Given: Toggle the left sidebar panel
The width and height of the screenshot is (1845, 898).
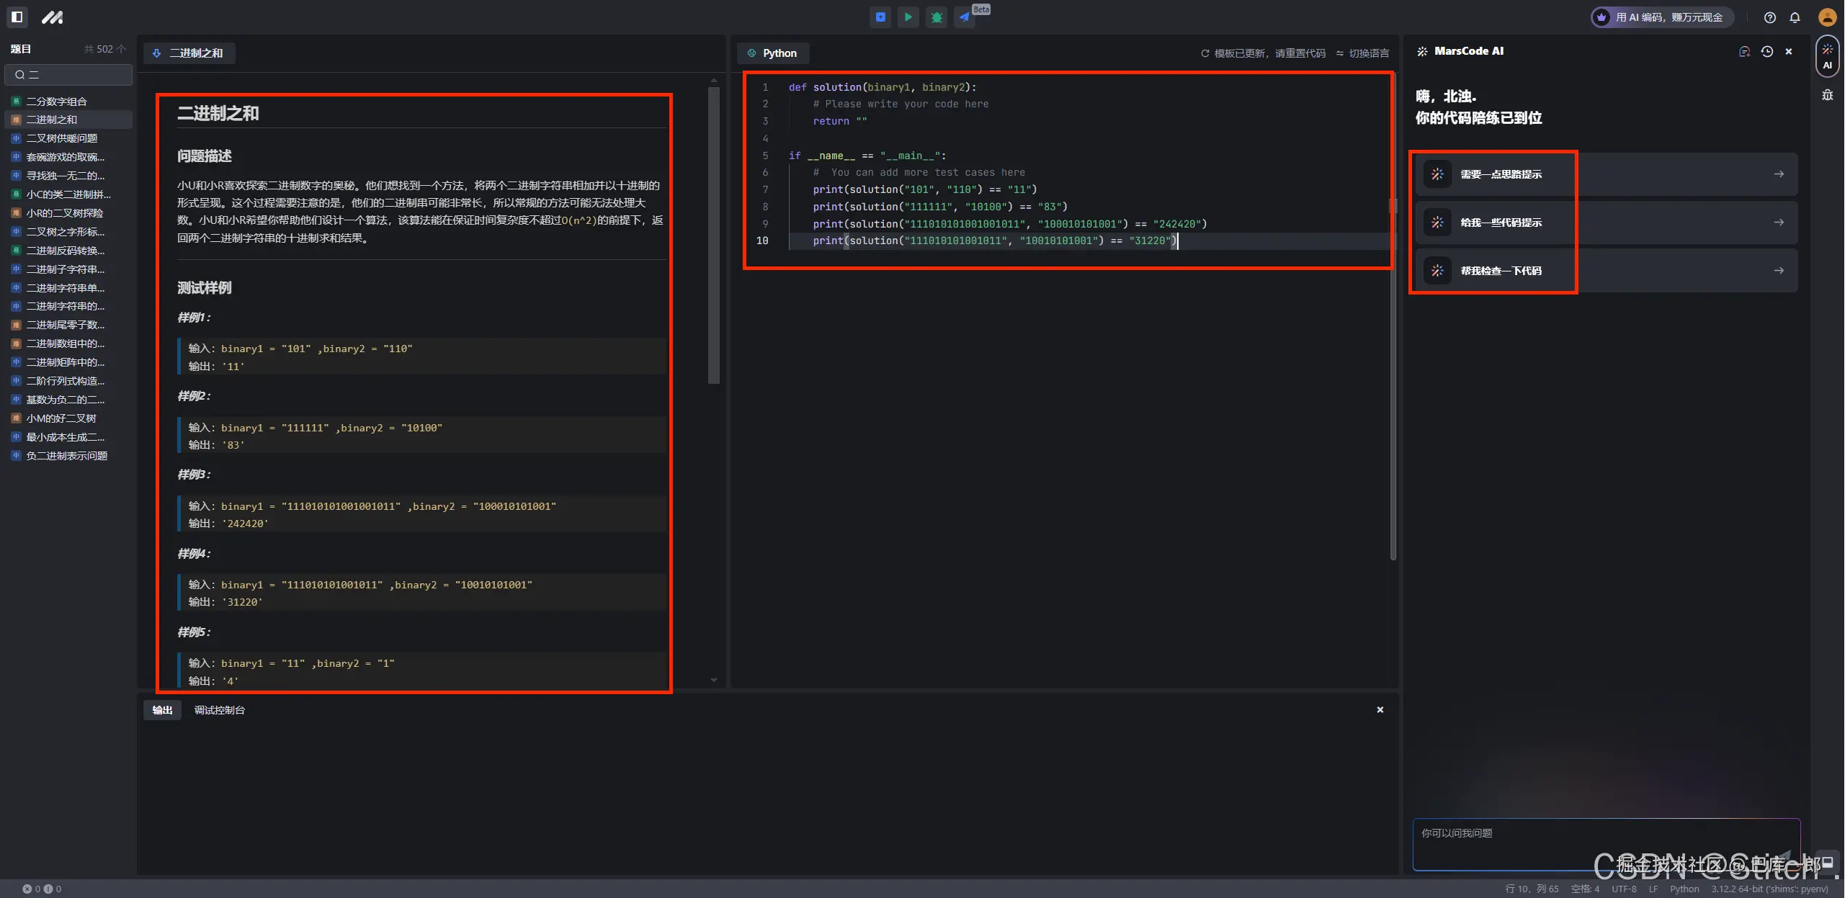Looking at the screenshot, I should (17, 17).
